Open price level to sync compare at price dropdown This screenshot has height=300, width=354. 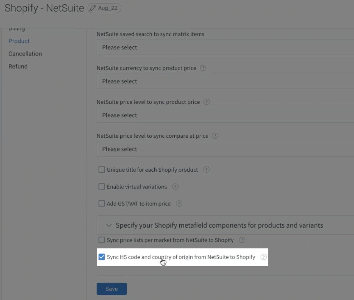225,149
